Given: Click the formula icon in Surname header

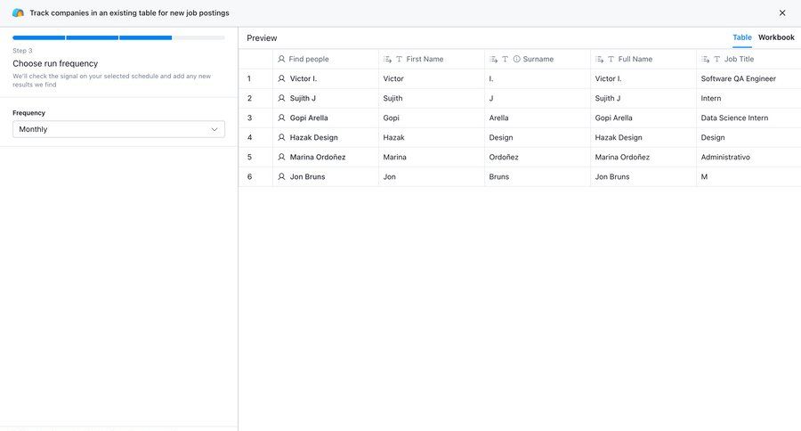Looking at the screenshot, I should pos(493,60).
